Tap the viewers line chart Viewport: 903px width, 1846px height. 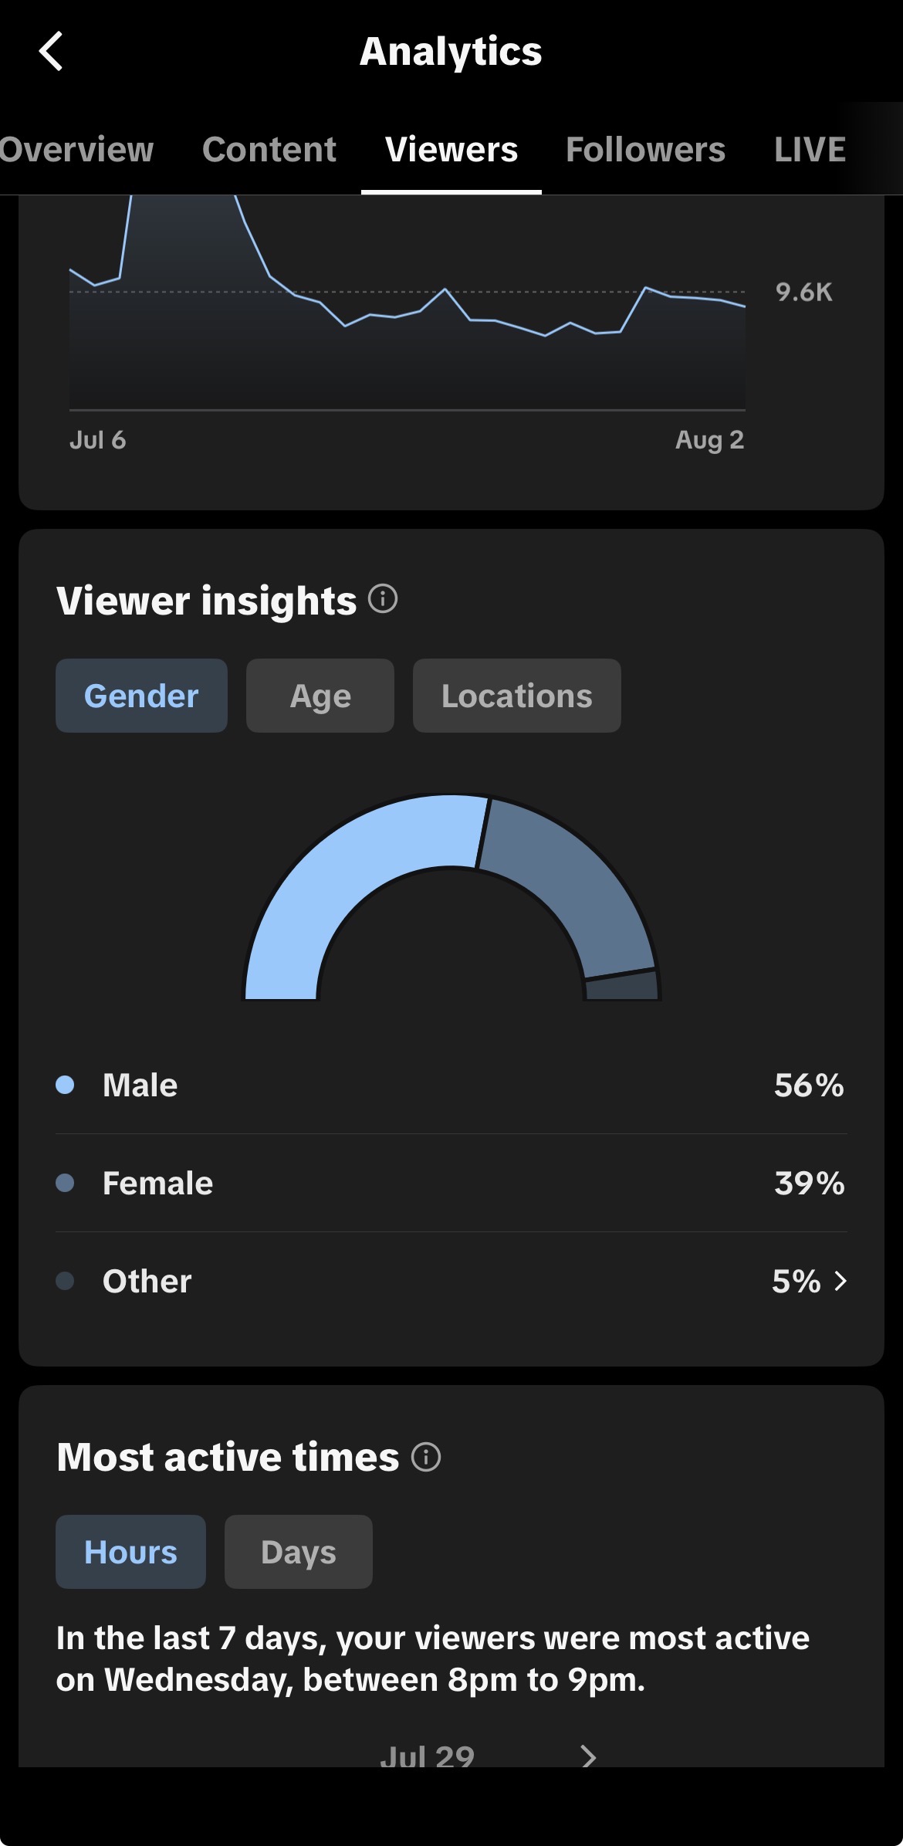tap(408, 309)
